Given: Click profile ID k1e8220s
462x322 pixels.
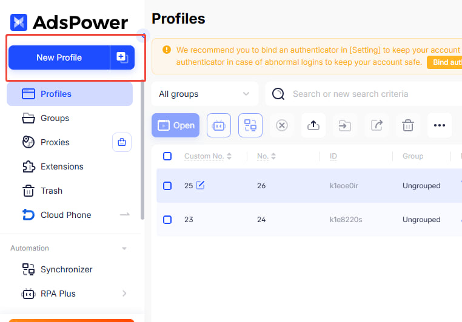Looking at the screenshot, I should 346,220.
